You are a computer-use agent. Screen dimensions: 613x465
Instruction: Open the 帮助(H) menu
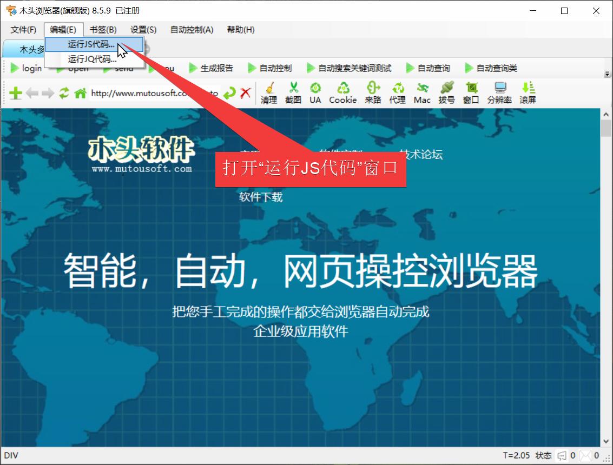pos(240,30)
